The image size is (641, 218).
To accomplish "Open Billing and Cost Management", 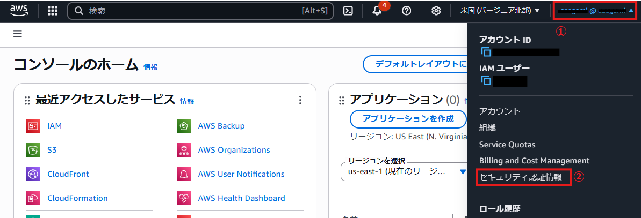I will click(x=534, y=161).
